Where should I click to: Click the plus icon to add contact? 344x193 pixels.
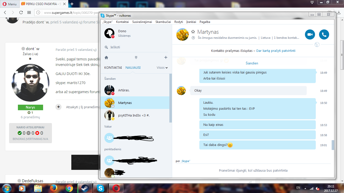[x=166, y=57]
